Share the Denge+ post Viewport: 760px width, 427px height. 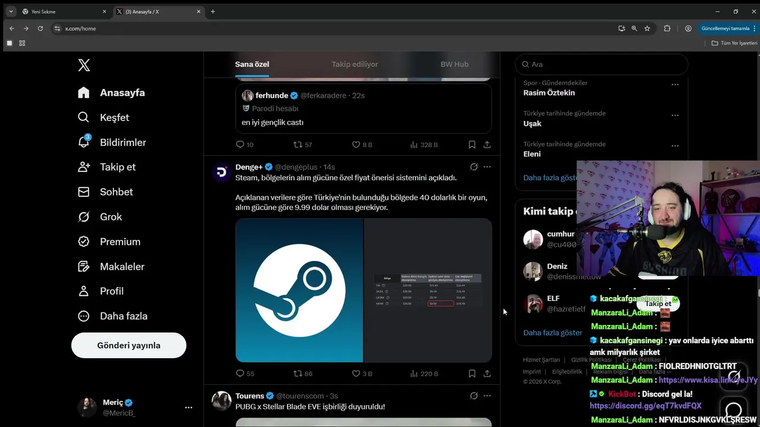[x=487, y=374]
